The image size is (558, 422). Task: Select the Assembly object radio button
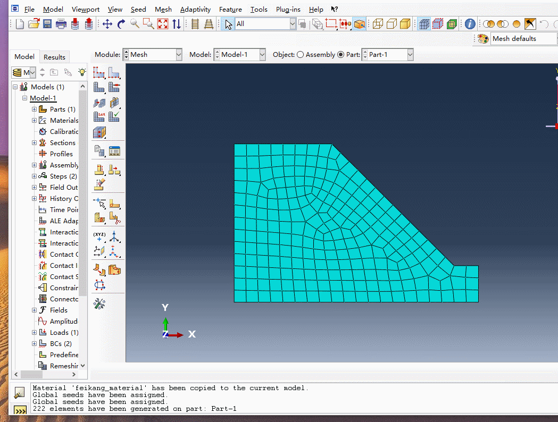[x=301, y=55]
